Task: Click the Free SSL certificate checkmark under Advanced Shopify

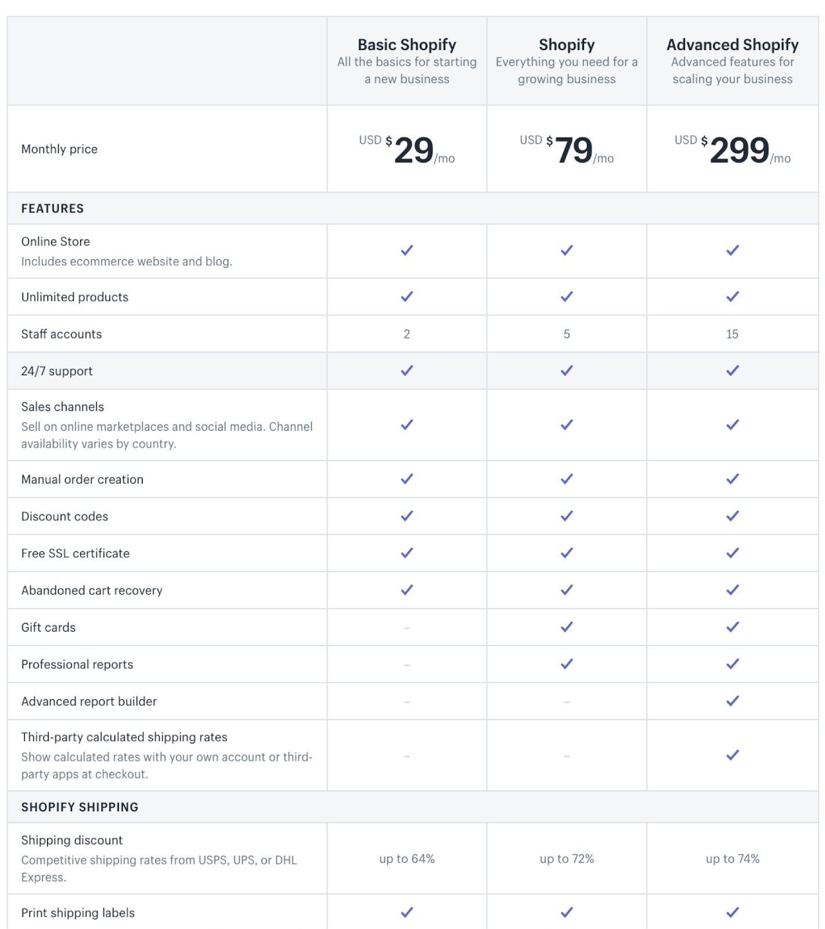Action: coord(733,553)
